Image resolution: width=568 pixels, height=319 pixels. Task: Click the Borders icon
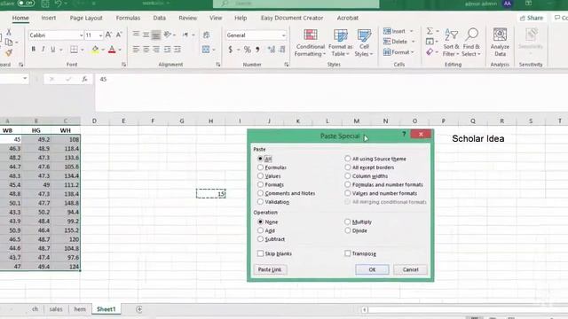(x=74, y=50)
